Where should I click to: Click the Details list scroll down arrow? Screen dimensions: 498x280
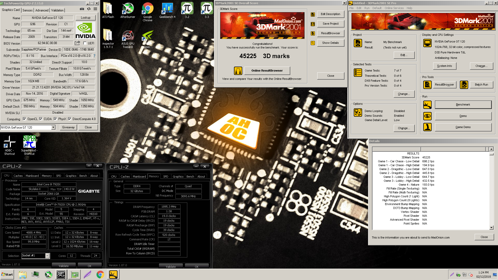[491, 228]
